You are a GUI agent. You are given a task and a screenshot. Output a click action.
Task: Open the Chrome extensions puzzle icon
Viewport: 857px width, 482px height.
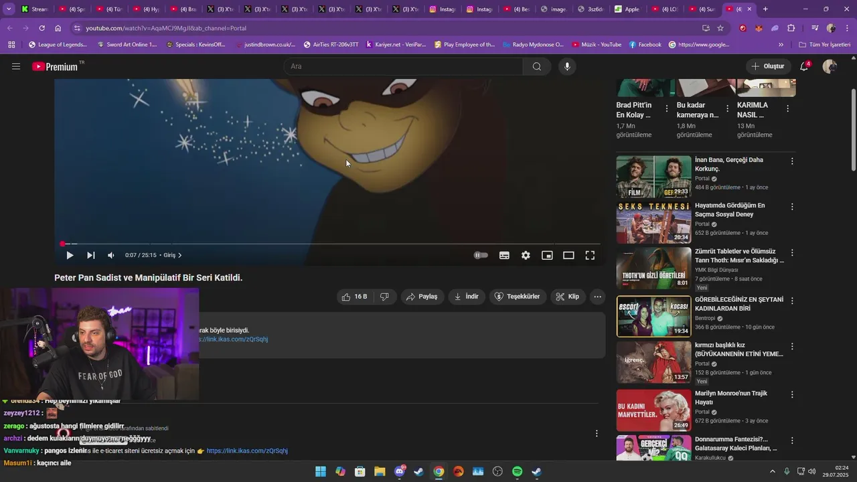[x=791, y=28]
